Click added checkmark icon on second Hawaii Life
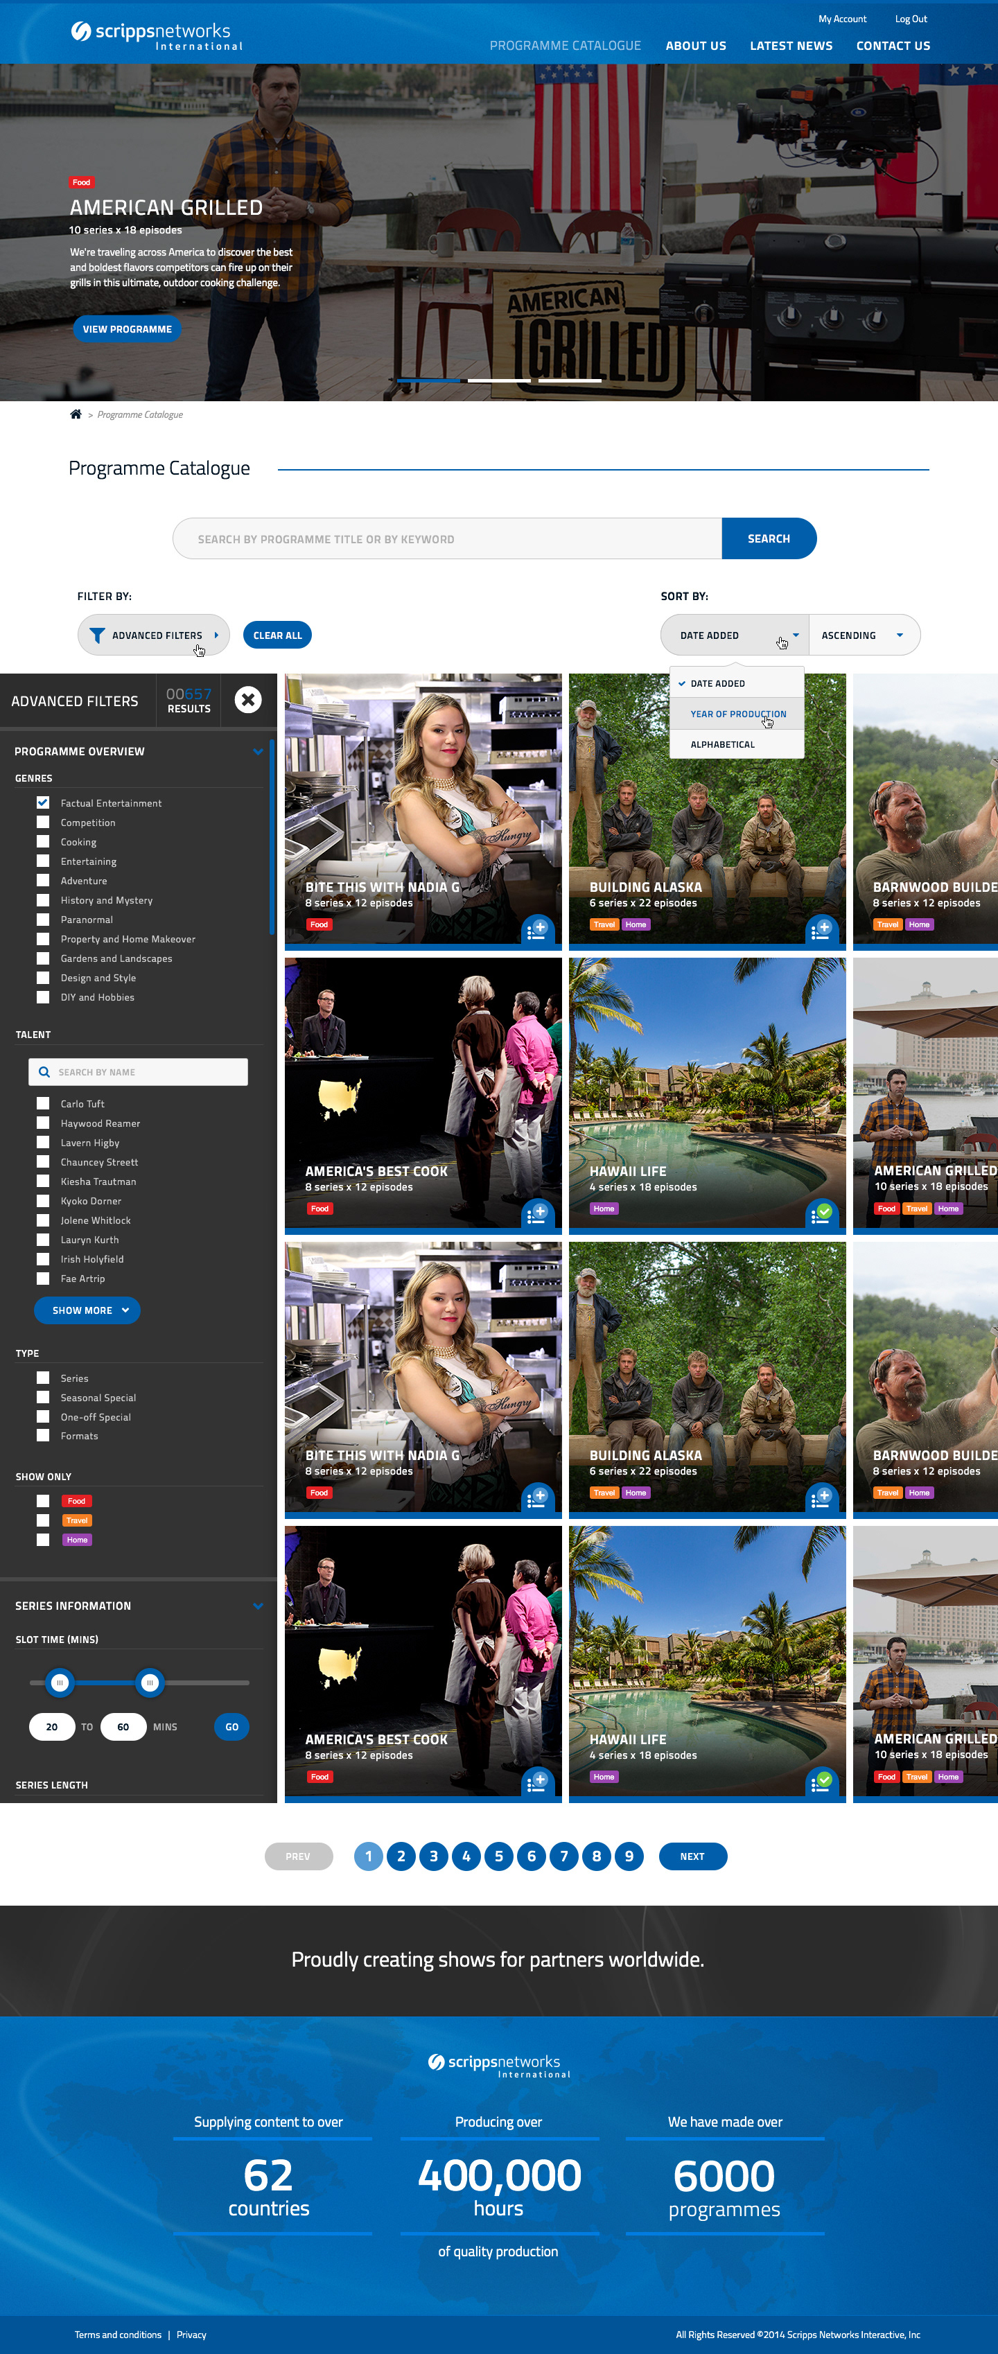The width and height of the screenshot is (998, 2354). pyautogui.click(x=823, y=1782)
